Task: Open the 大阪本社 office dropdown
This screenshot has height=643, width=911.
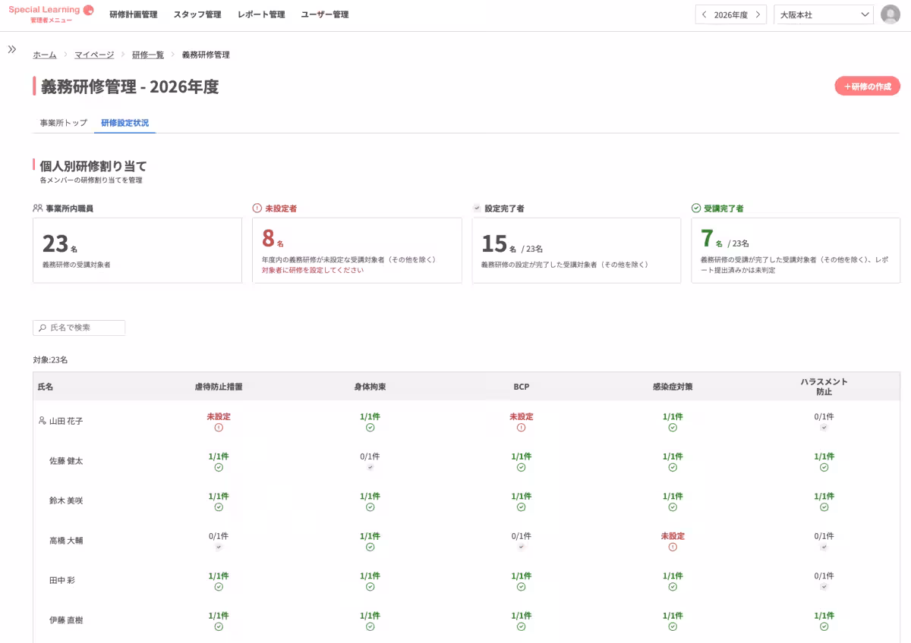Action: tap(824, 14)
